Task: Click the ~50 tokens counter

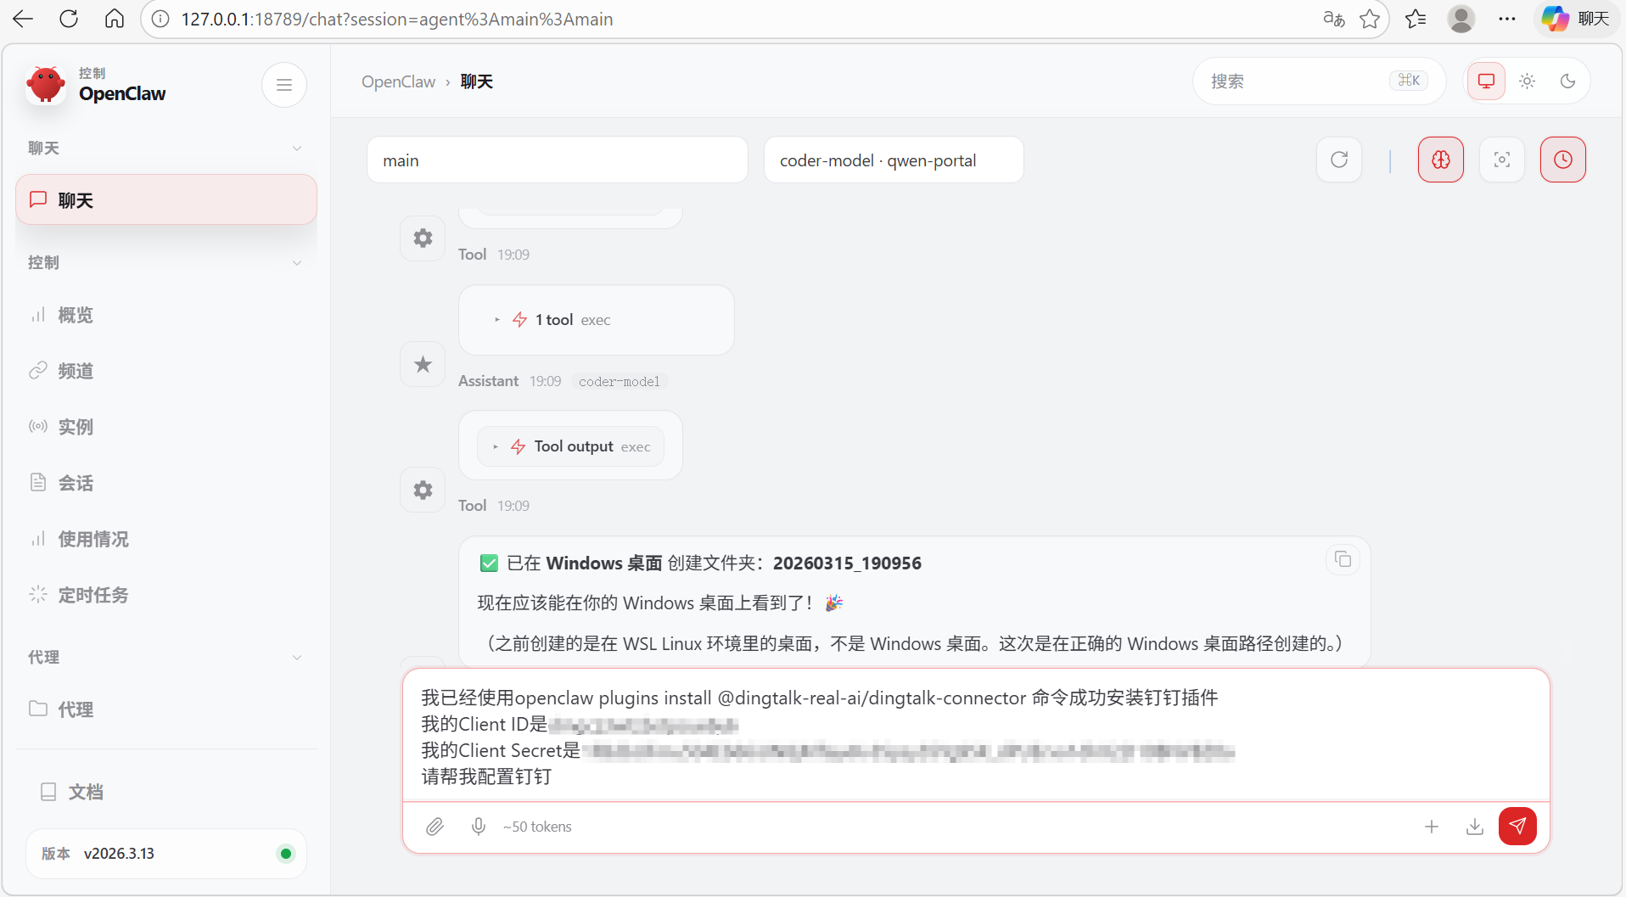Action: [x=537, y=827]
